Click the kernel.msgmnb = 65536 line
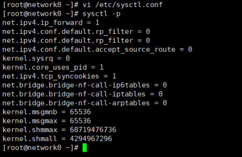The width and height of the screenshot is (242, 157). click(47, 112)
